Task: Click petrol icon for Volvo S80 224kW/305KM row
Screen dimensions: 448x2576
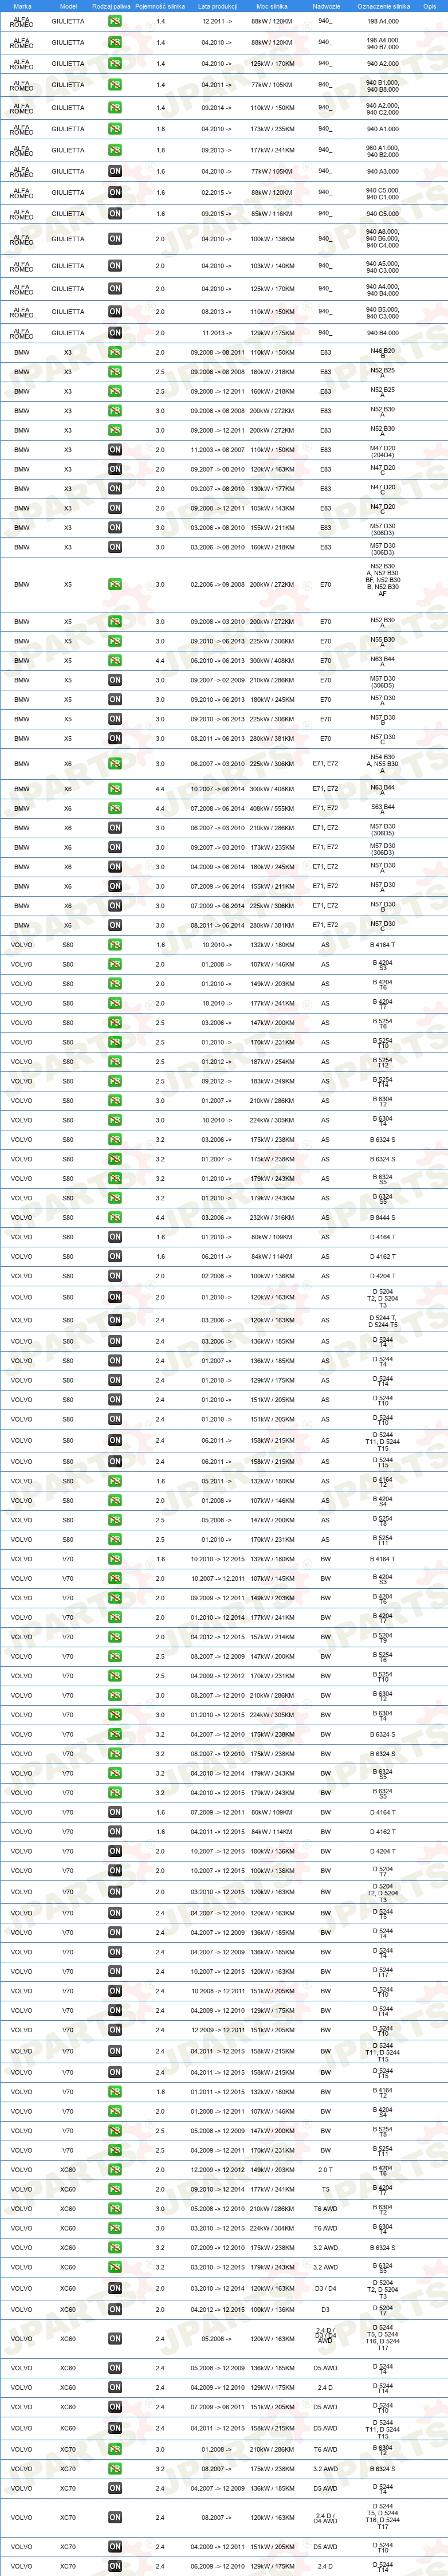Action: (115, 1120)
